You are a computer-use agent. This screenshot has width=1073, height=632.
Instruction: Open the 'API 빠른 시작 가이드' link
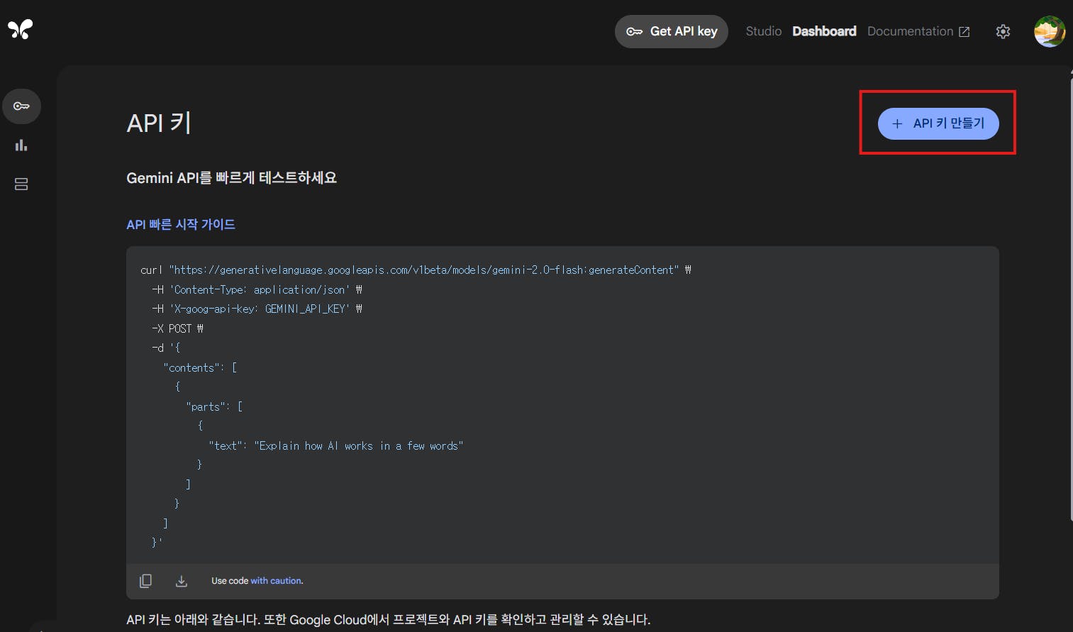click(x=181, y=224)
